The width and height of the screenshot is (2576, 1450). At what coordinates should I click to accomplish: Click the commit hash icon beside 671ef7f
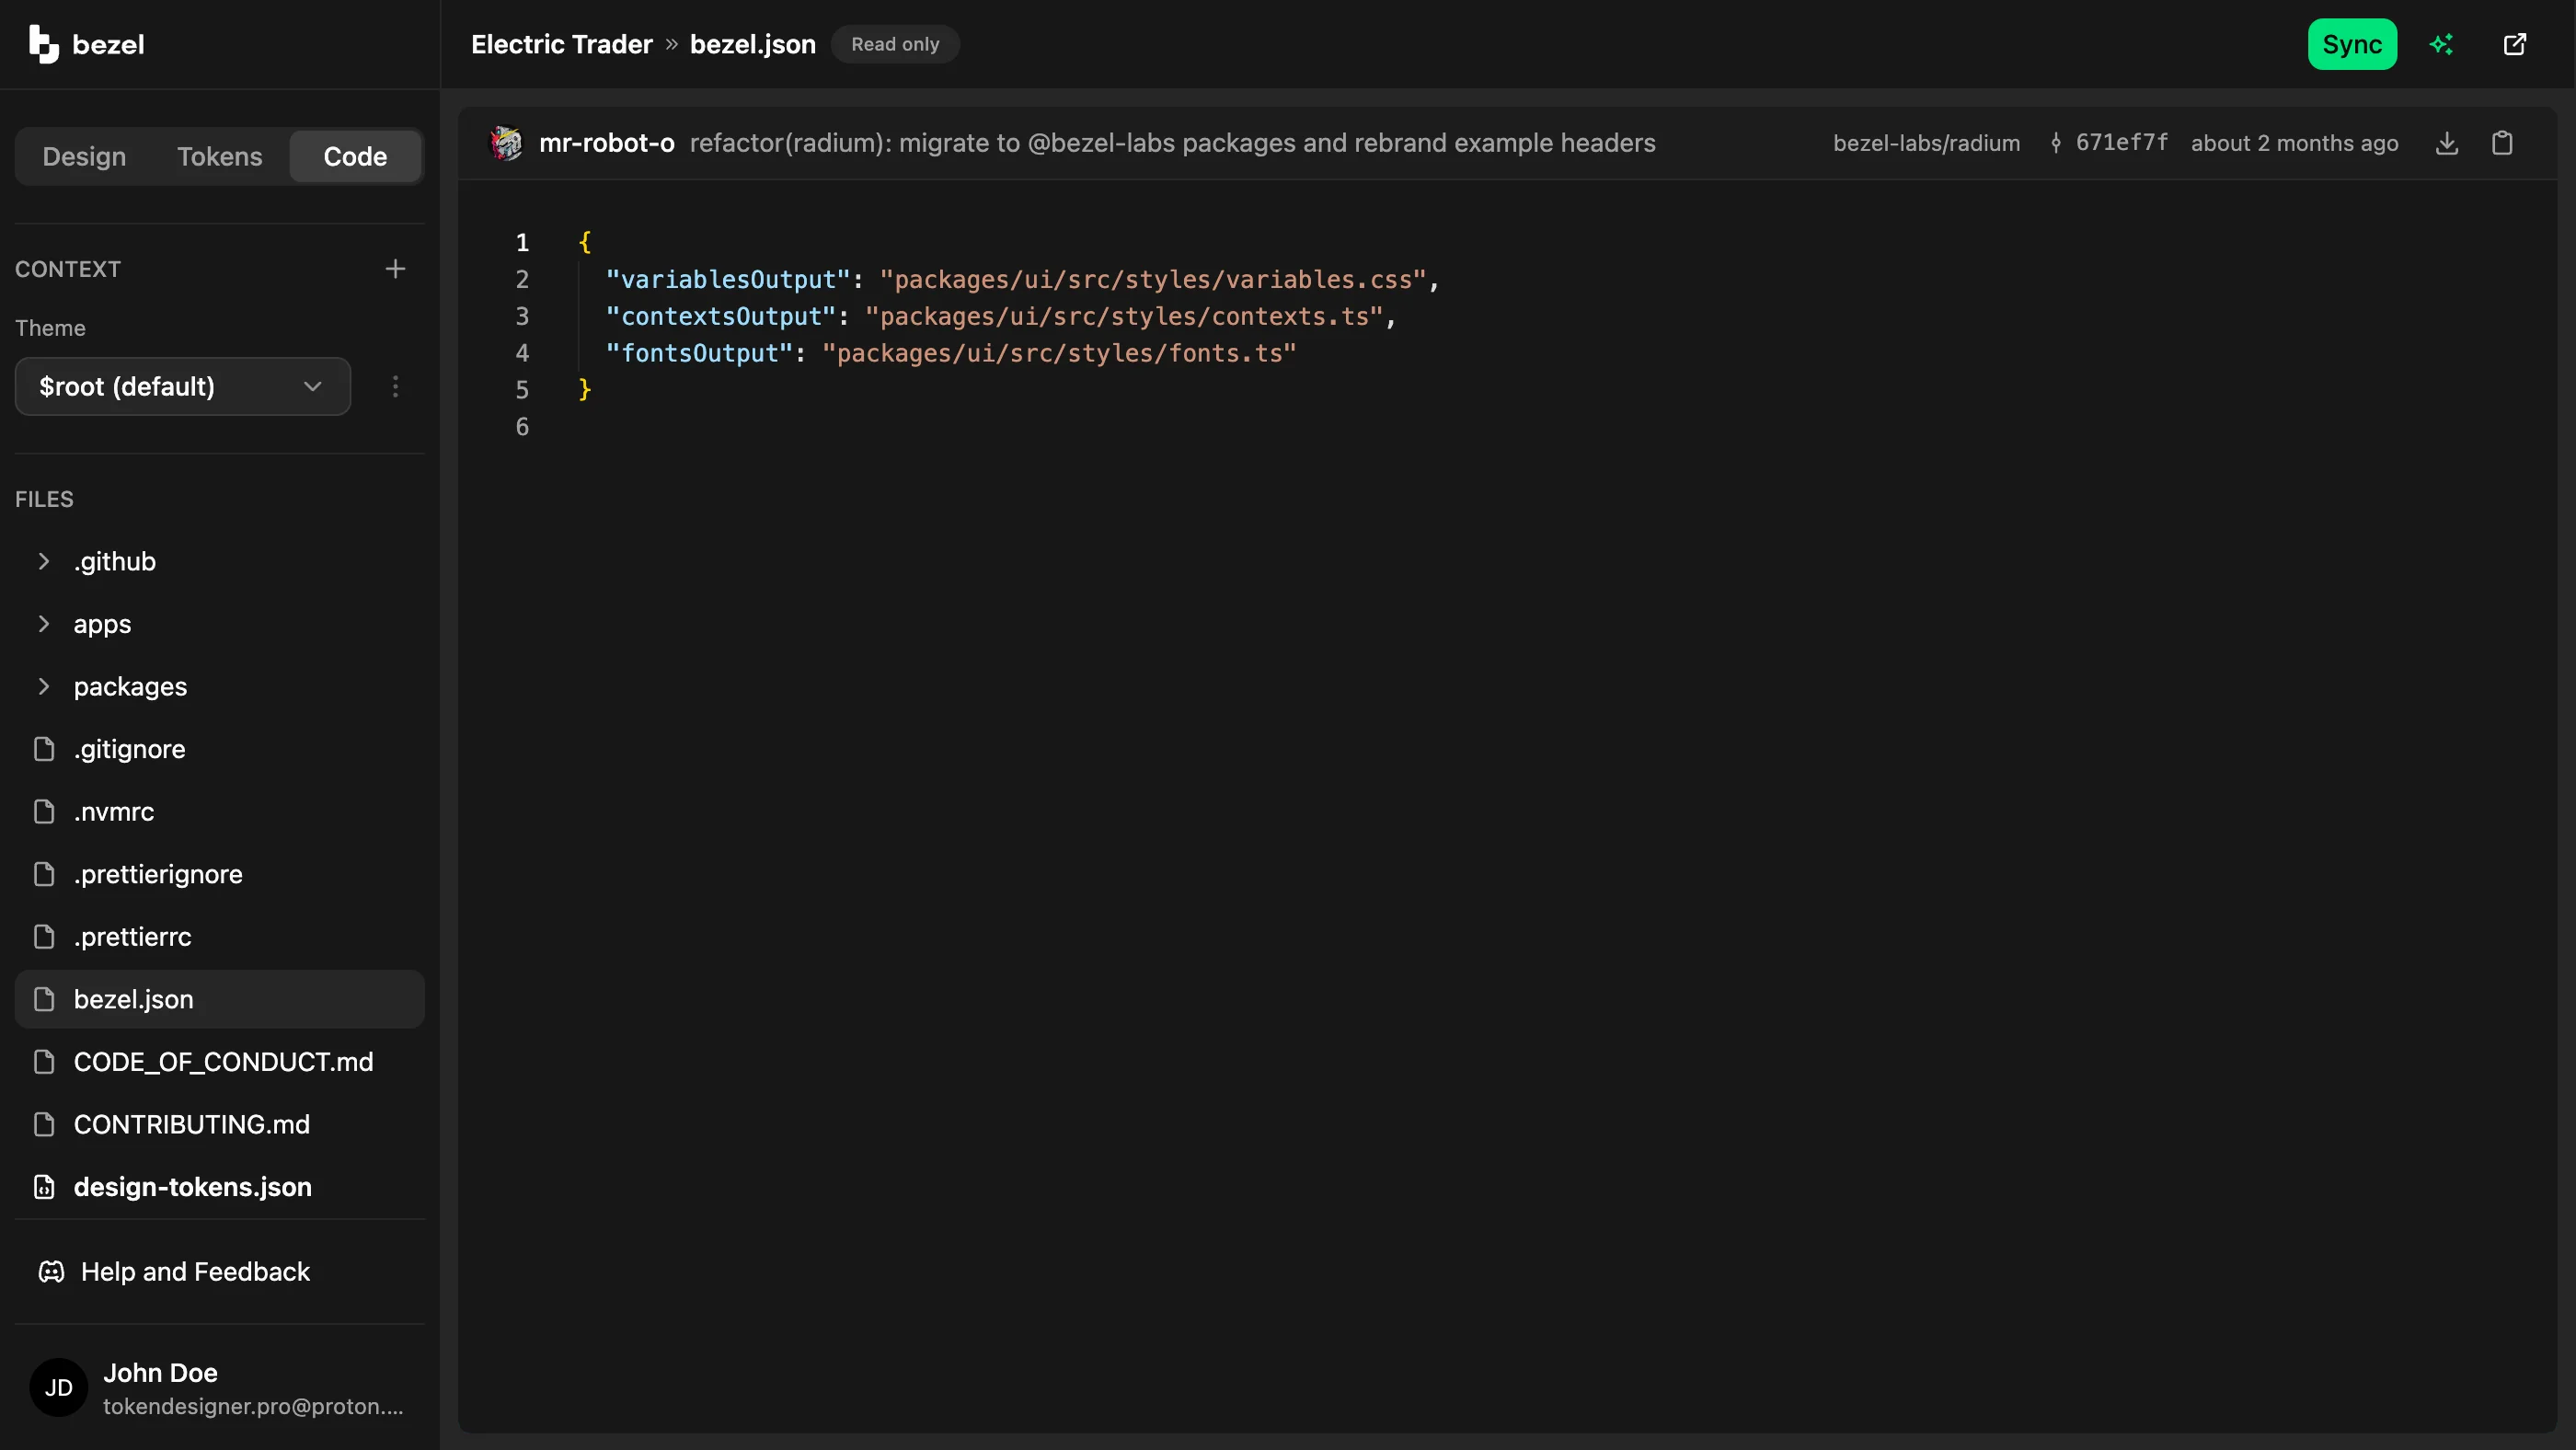[x=2056, y=143]
